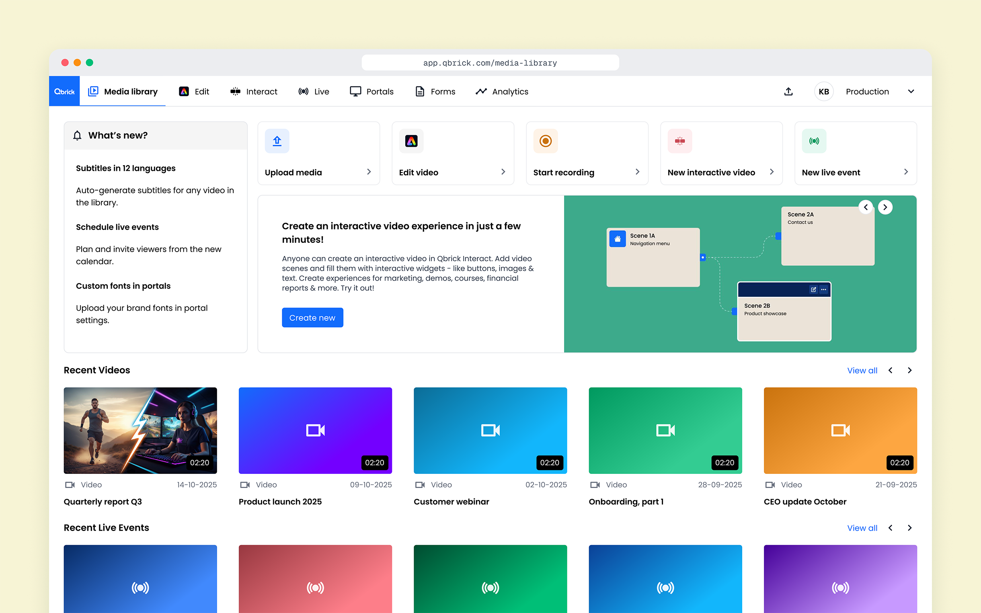Image resolution: width=981 pixels, height=613 pixels.
Task: Go to the Live tab
Action: (x=313, y=91)
